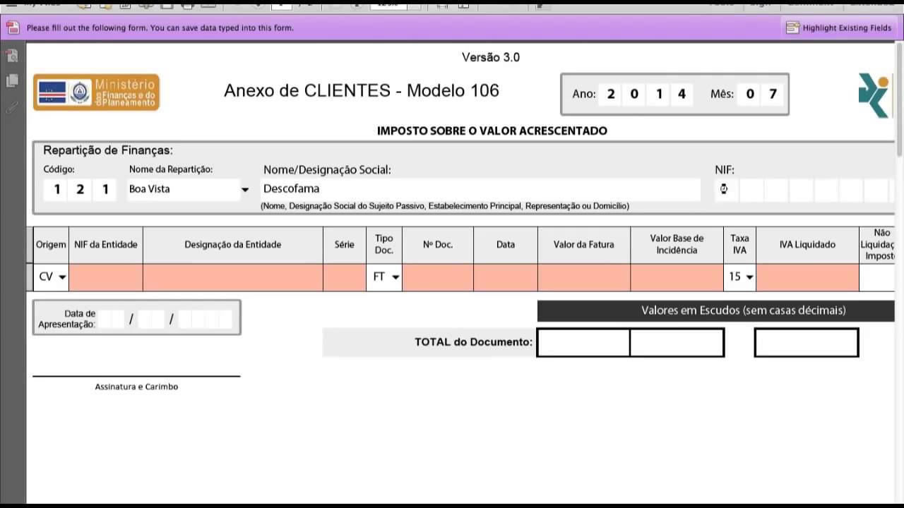904x508 pixels.
Task: Click the first NIF digit box
Action: [724, 189]
